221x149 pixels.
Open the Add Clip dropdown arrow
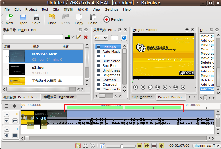point(73,37)
